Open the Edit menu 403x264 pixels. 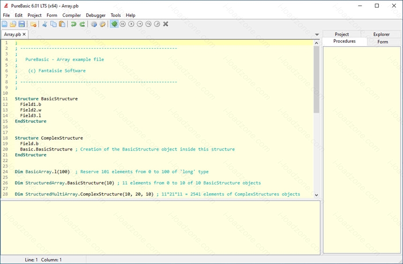18,15
